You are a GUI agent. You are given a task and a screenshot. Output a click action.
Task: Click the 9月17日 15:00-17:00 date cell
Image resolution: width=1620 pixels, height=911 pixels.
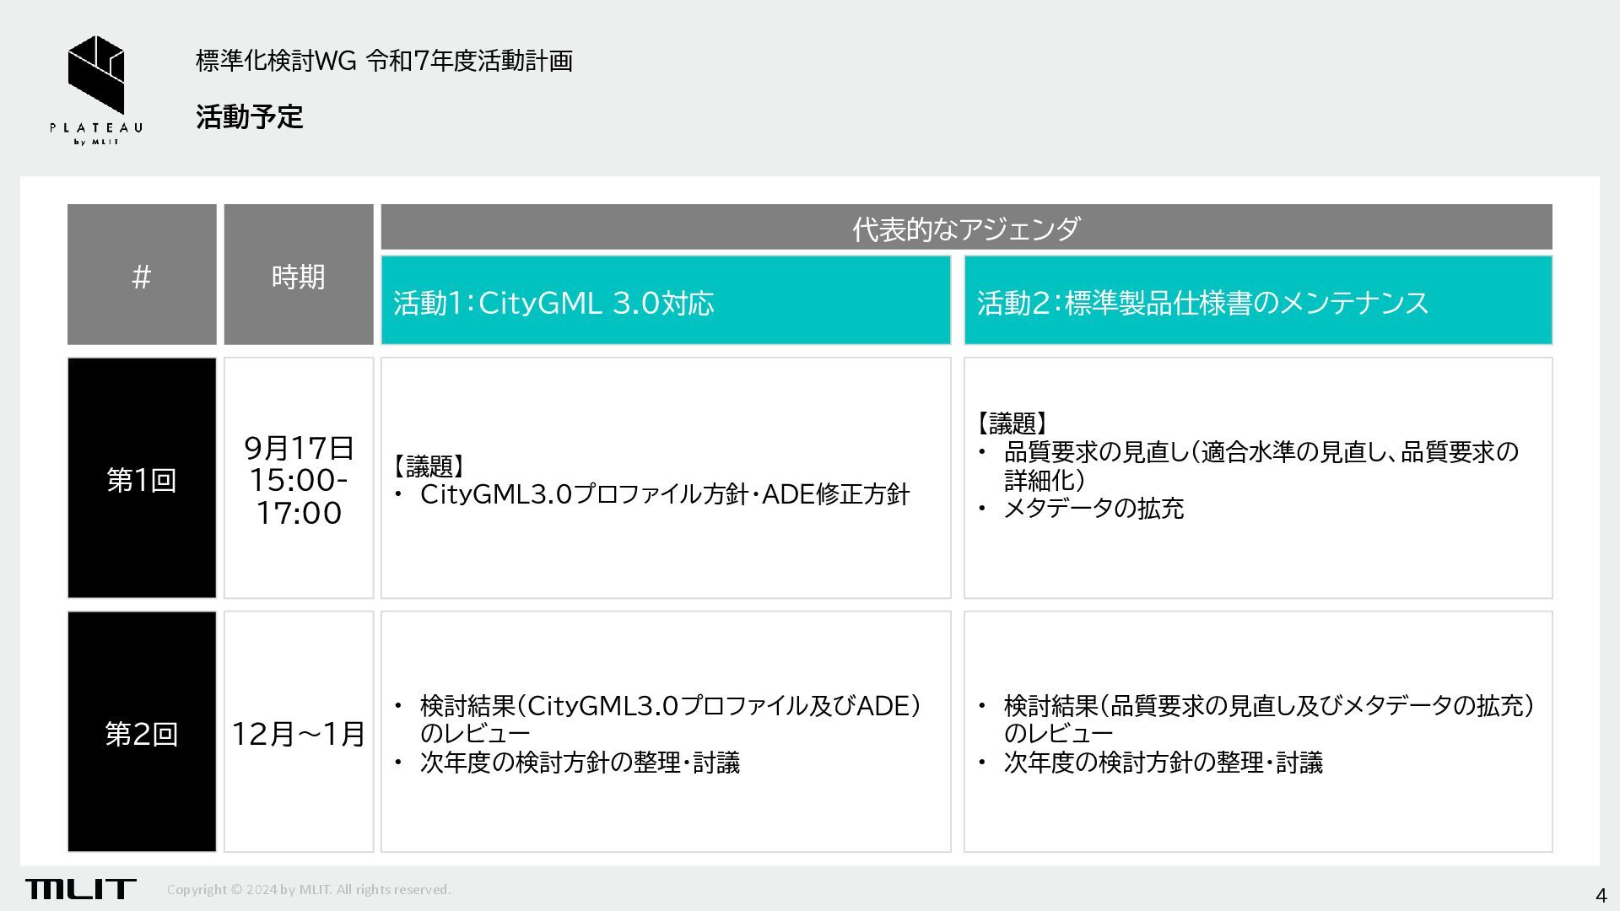pos(298,479)
